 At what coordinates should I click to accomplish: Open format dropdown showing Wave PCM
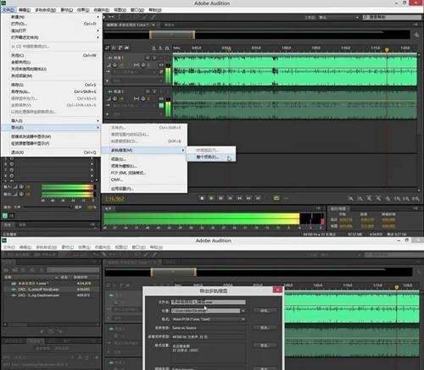(209, 319)
